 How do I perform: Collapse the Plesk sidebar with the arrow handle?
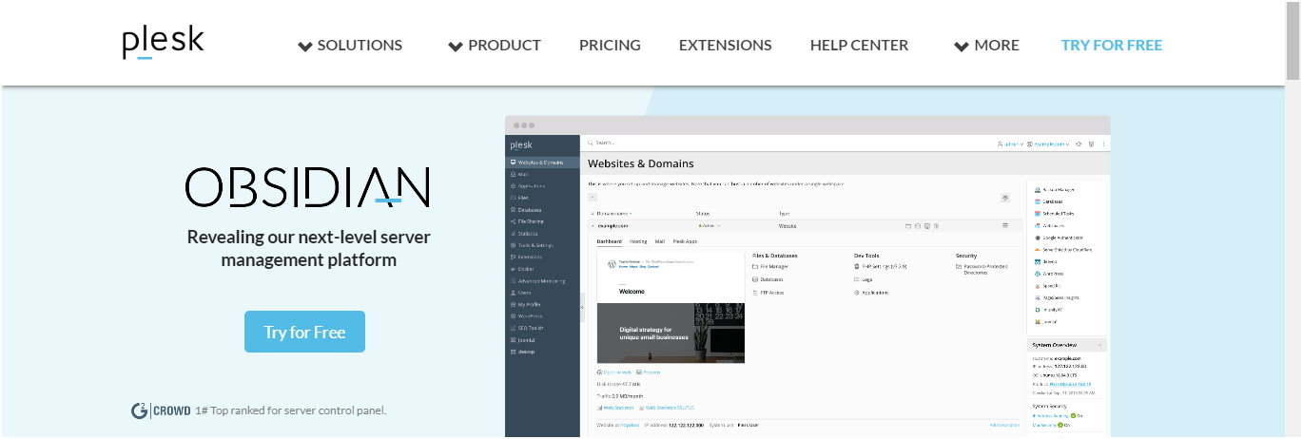[582, 307]
